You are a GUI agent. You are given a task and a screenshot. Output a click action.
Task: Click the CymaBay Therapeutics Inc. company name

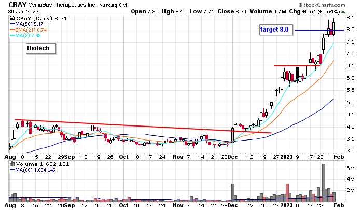click(x=63, y=5)
